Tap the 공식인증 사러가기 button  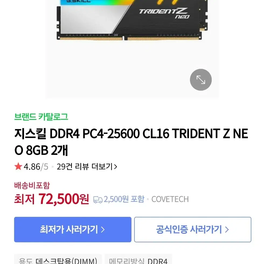[193, 230]
